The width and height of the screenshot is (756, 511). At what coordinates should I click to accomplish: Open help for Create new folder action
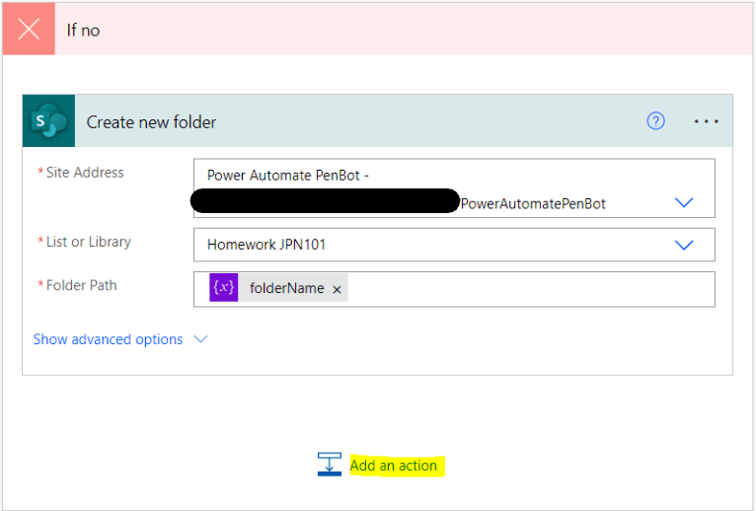[x=655, y=121]
